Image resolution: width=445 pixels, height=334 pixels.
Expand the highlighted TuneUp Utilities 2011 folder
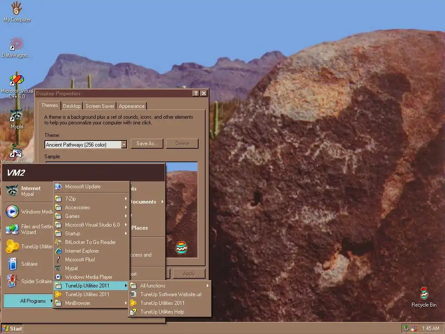91,286
